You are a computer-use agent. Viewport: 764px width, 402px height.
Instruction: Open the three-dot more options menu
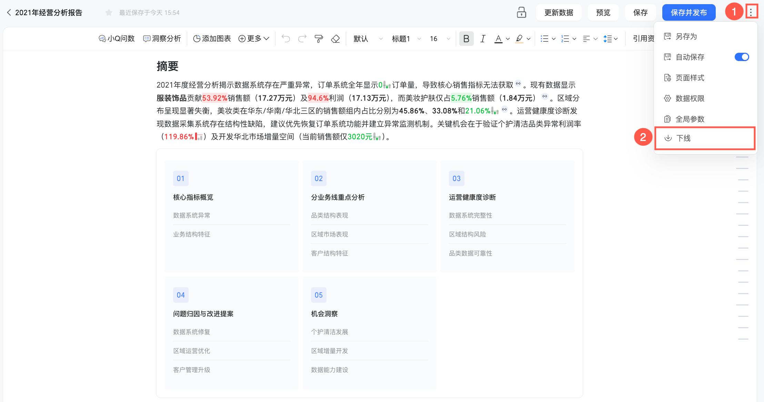tap(751, 12)
